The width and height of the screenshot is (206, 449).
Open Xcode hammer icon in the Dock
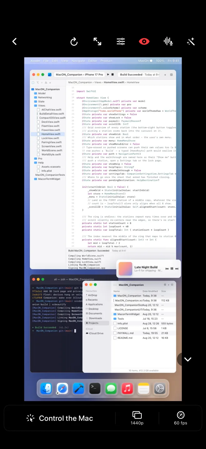79,389
